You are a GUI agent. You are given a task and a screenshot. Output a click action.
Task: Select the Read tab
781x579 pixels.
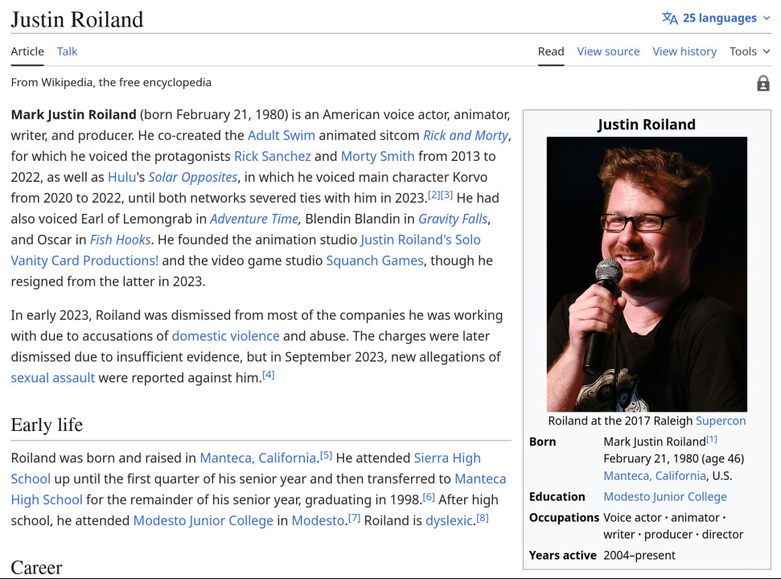point(551,51)
